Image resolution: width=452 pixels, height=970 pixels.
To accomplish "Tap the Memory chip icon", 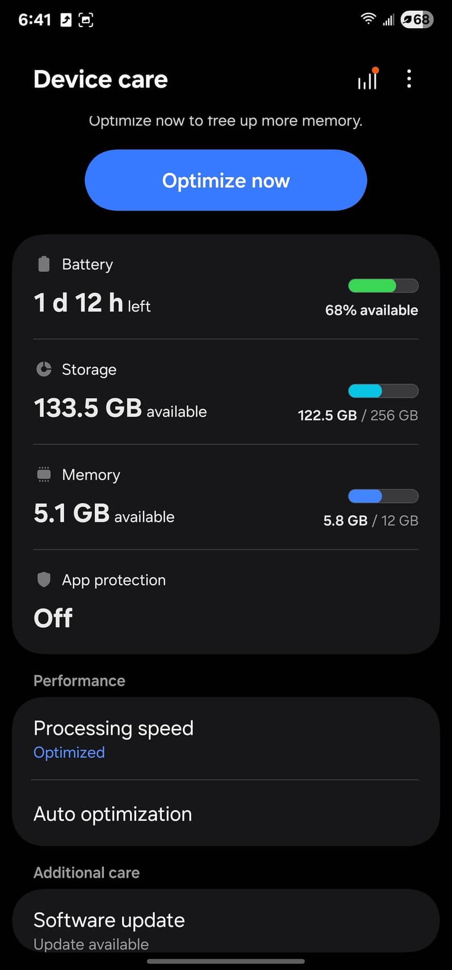I will (44, 475).
